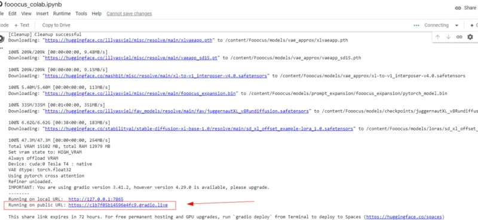
Task: Click the Share button
Action: click(470, 8)
